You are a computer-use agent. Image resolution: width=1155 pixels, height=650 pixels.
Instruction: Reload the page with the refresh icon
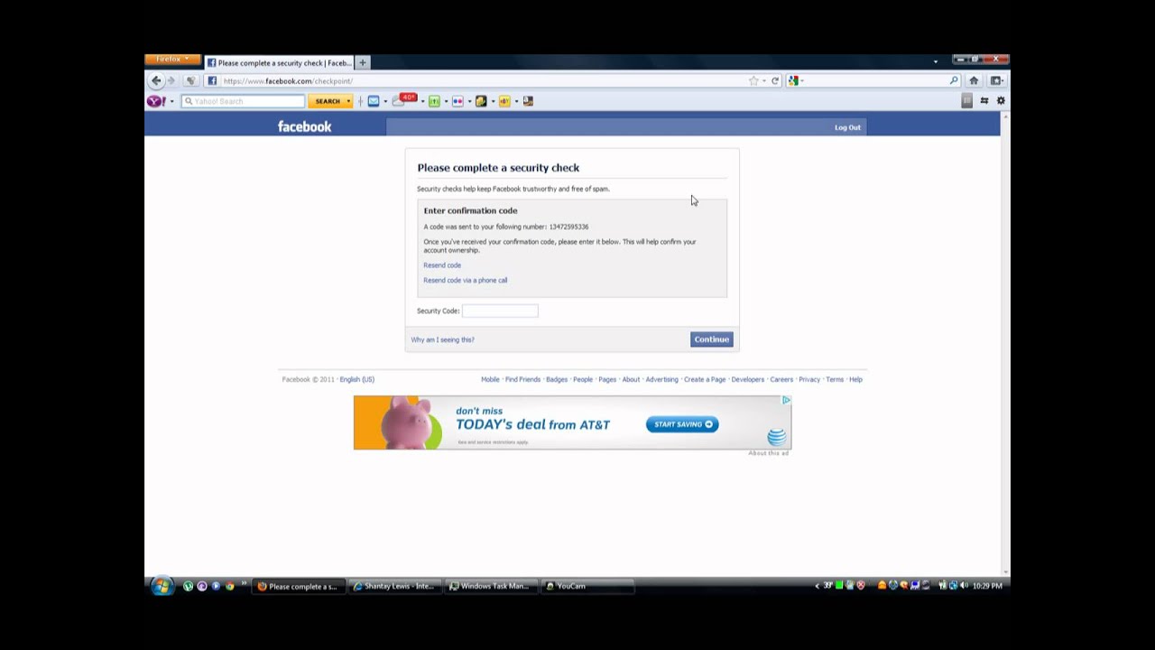[775, 81]
